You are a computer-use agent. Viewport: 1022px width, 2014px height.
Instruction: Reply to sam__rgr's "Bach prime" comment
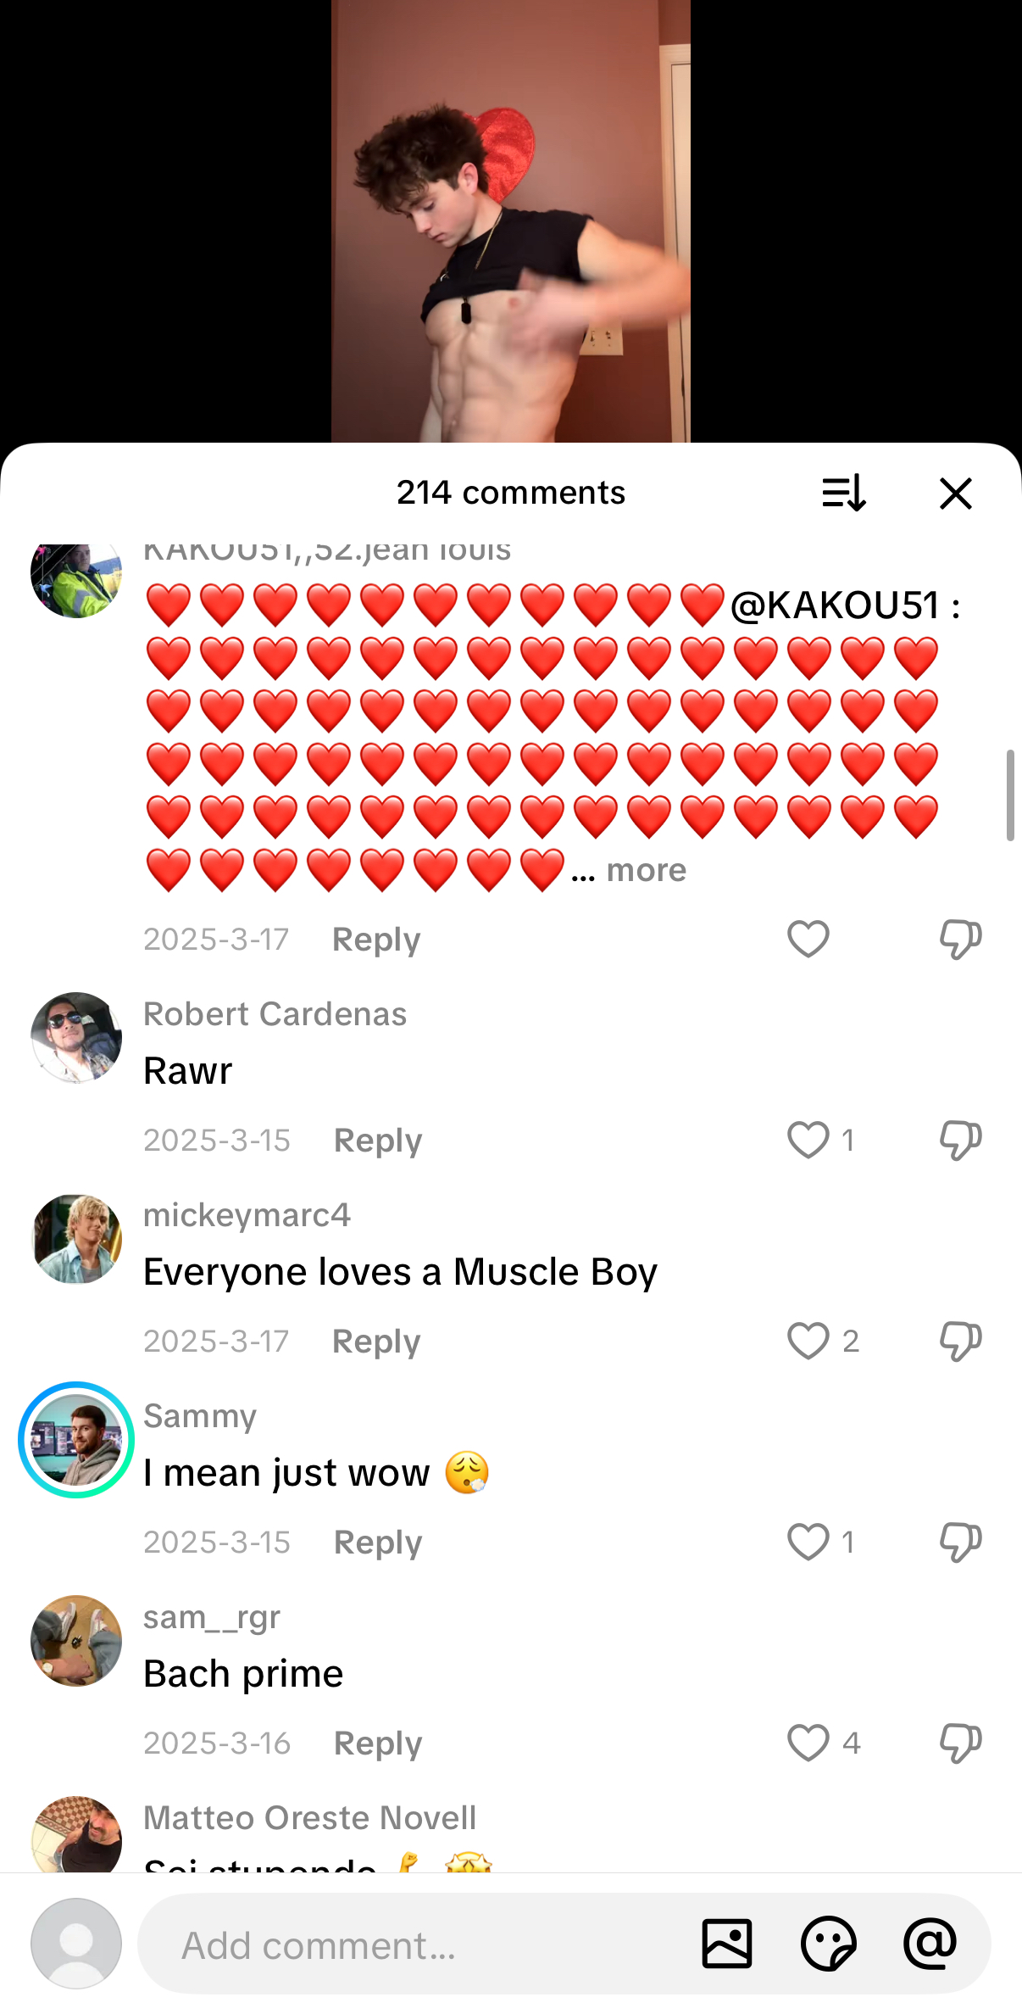coord(378,1743)
